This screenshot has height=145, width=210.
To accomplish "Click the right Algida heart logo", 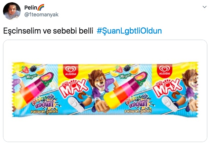I will click(x=165, y=71).
